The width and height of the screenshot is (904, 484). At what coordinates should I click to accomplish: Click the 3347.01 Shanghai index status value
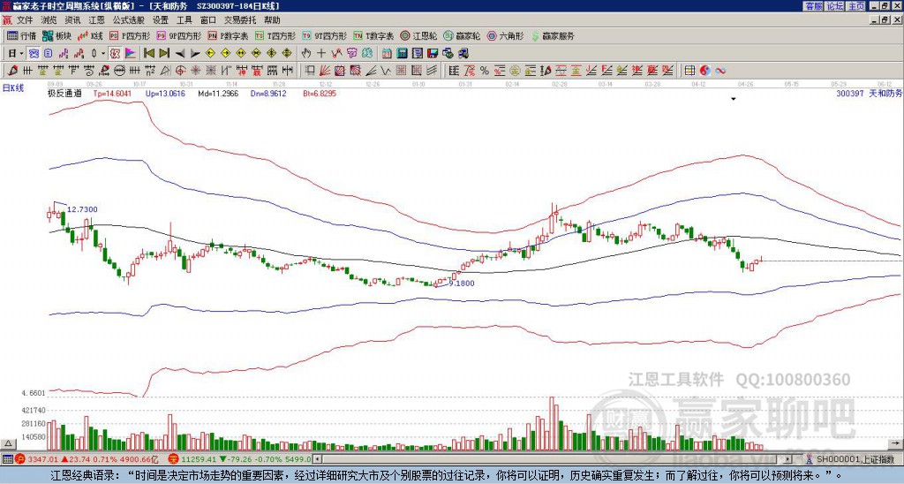point(43,459)
